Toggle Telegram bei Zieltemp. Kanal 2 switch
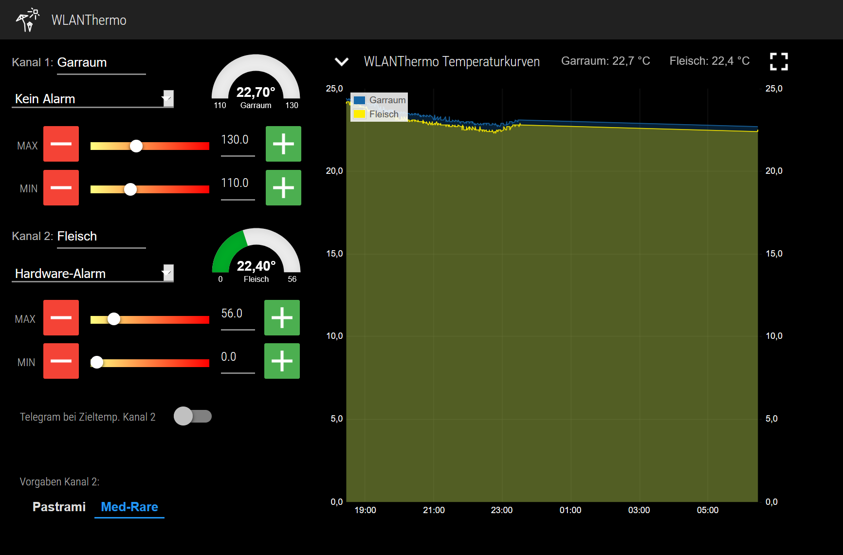The height and width of the screenshot is (555, 843). click(193, 416)
